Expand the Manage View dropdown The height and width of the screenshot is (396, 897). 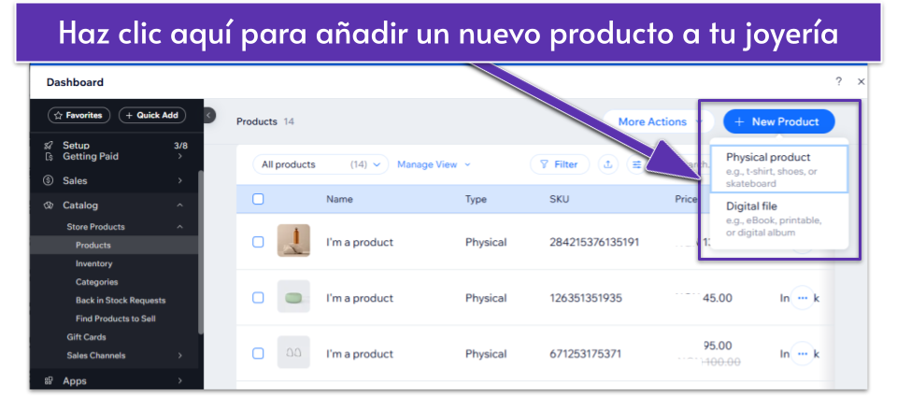[x=434, y=164]
